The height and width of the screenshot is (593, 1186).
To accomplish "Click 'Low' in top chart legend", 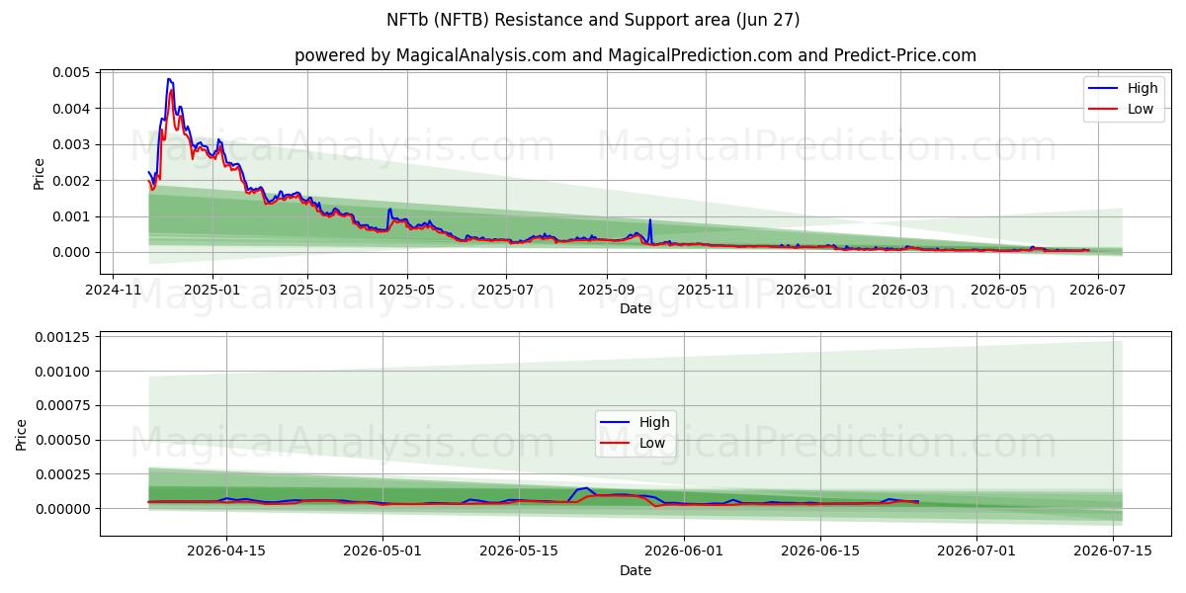I will (1141, 109).
